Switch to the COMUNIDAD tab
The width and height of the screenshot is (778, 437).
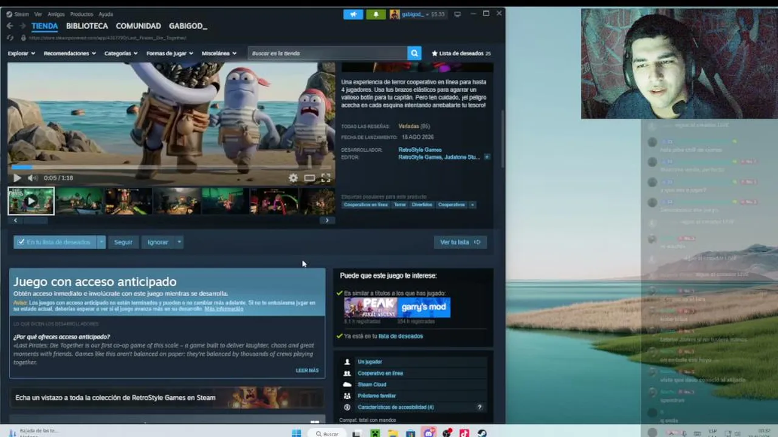139,26
